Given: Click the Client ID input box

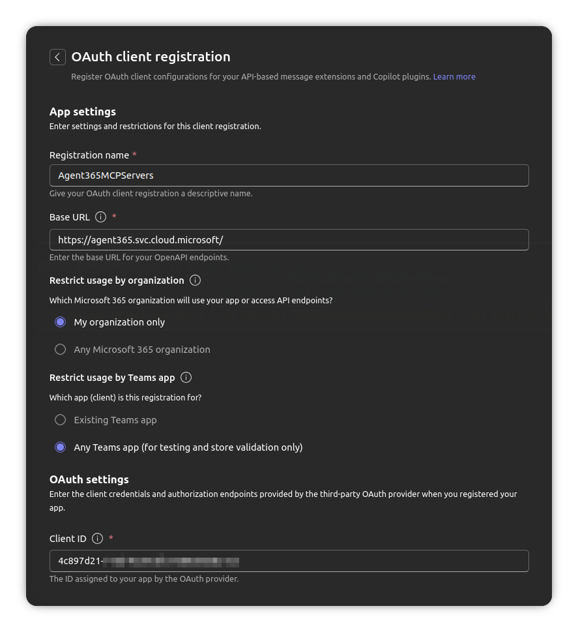Looking at the screenshot, I should pyautogui.click(x=289, y=561).
